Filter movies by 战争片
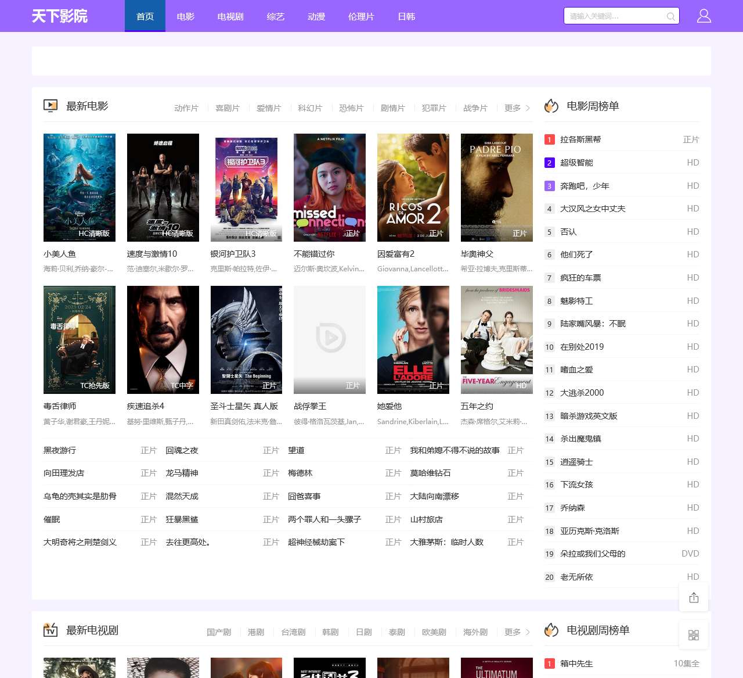 [x=475, y=108]
